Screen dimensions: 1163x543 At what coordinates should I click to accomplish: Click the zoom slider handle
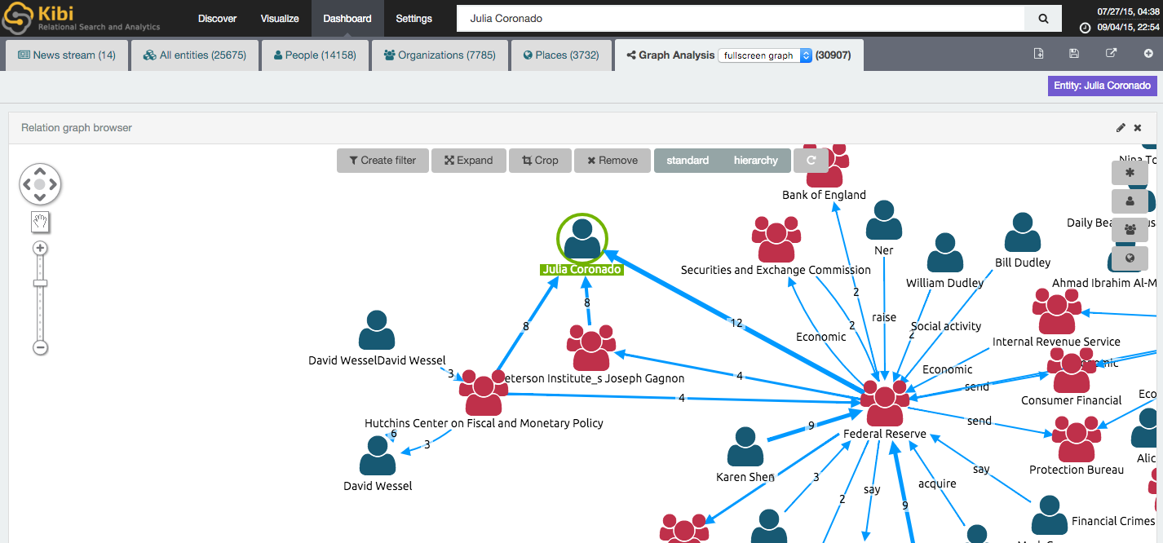[40, 283]
